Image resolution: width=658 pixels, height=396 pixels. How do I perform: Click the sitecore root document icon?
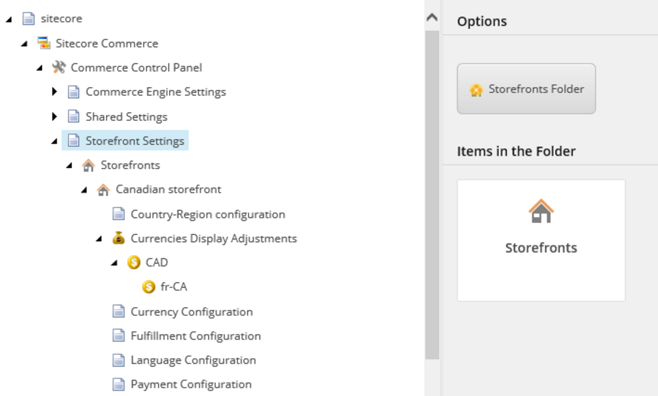[x=28, y=18]
